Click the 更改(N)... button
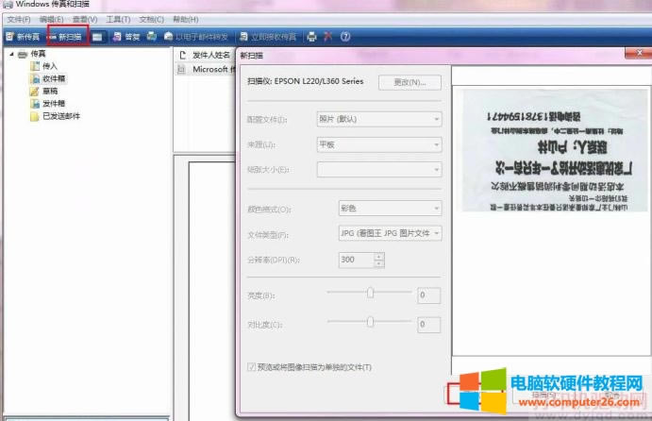 (410, 82)
